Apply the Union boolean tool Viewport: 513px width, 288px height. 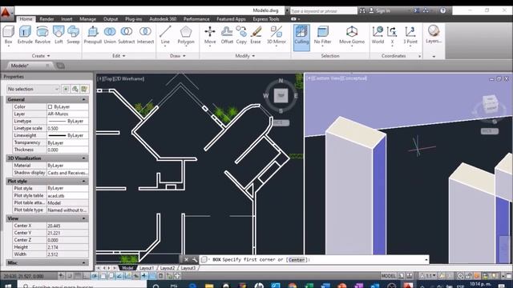110,35
